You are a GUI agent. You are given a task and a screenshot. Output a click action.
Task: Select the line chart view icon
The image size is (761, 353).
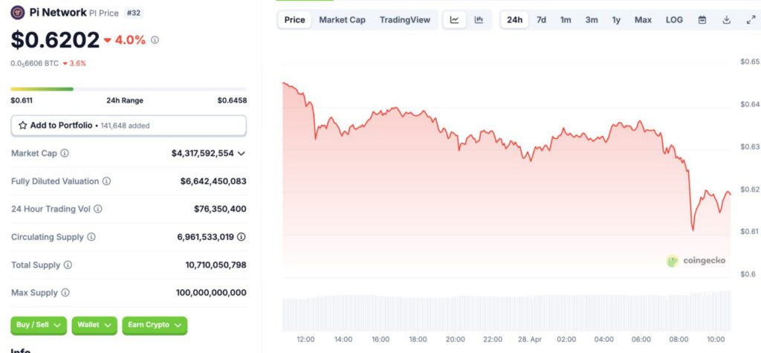click(x=454, y=20)
